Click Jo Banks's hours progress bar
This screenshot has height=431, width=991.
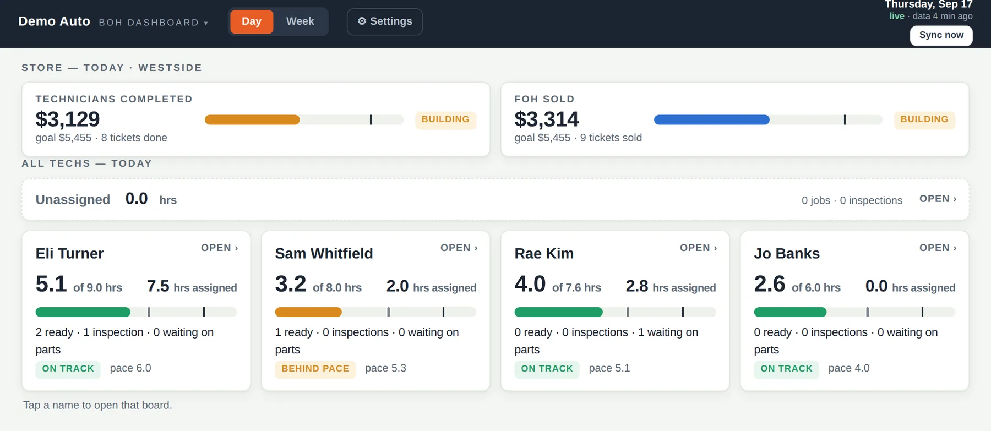854,312
